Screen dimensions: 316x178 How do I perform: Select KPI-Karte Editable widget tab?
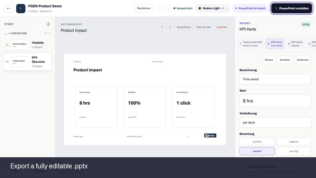point(296,44)
